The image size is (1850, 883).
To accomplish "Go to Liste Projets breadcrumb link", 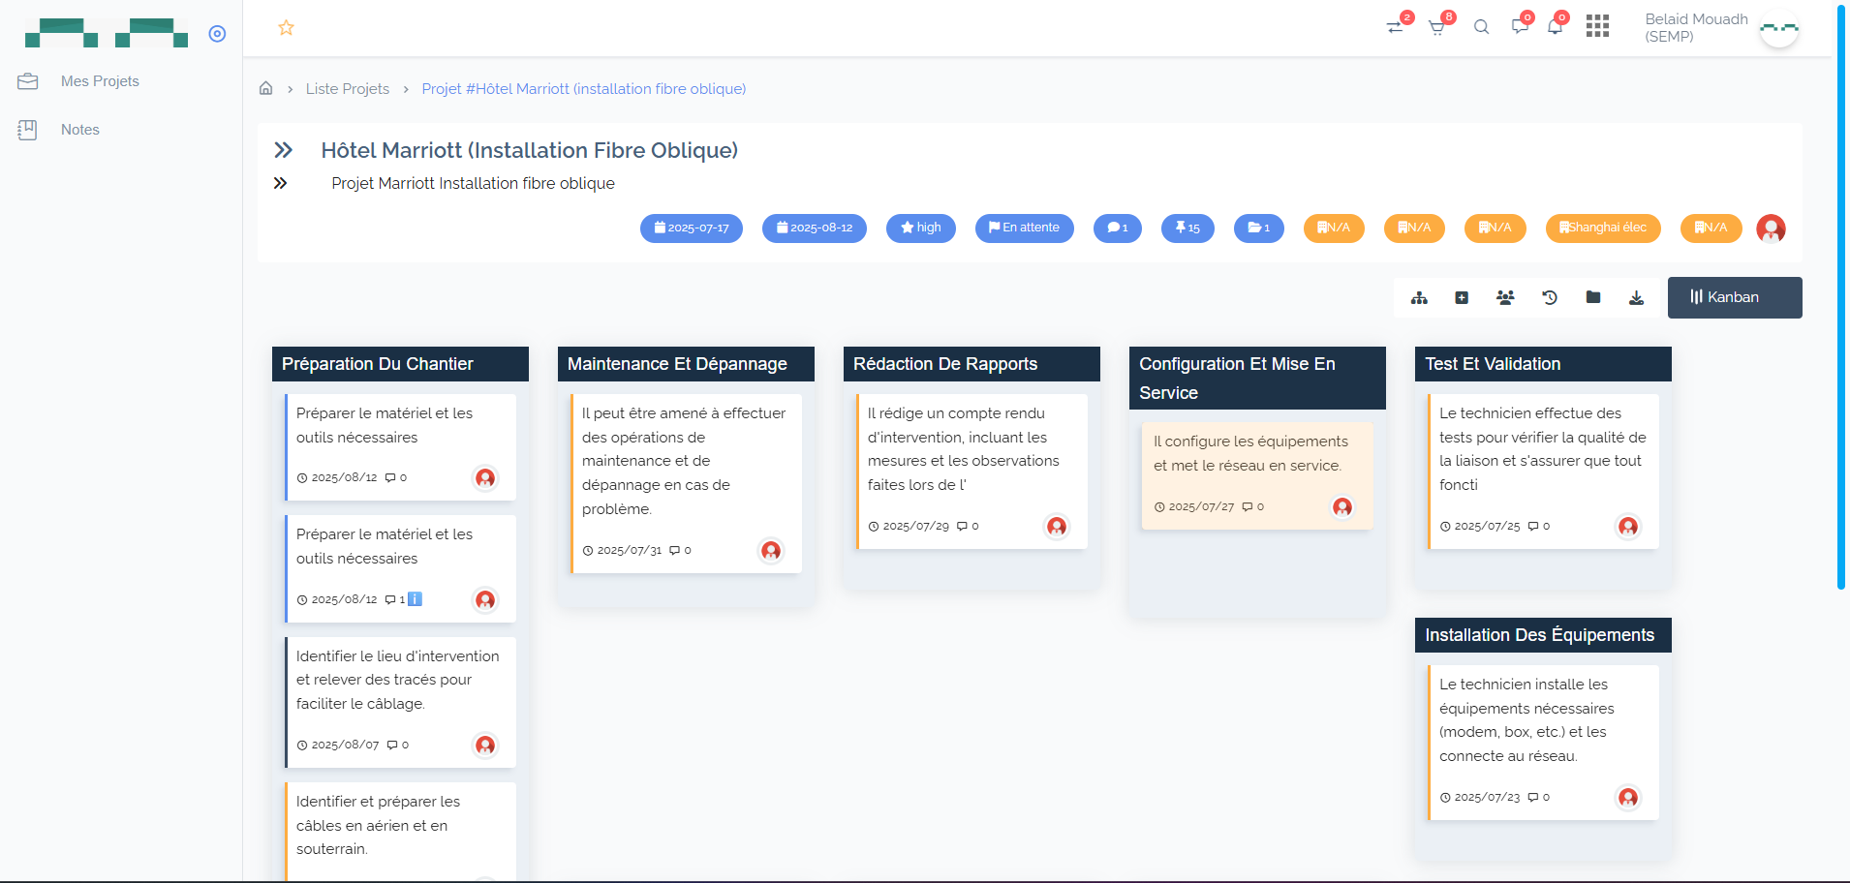I will pos(347,89).
